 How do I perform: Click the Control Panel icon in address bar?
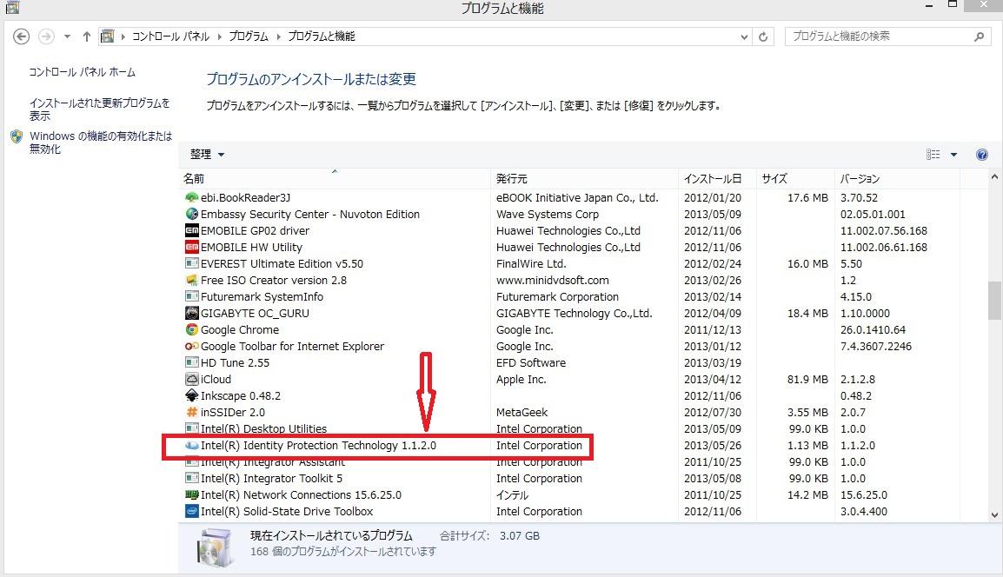click(x=108, y=36)
